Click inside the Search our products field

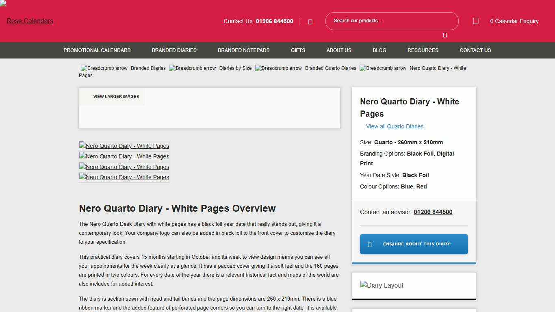(x=391, y=20)
